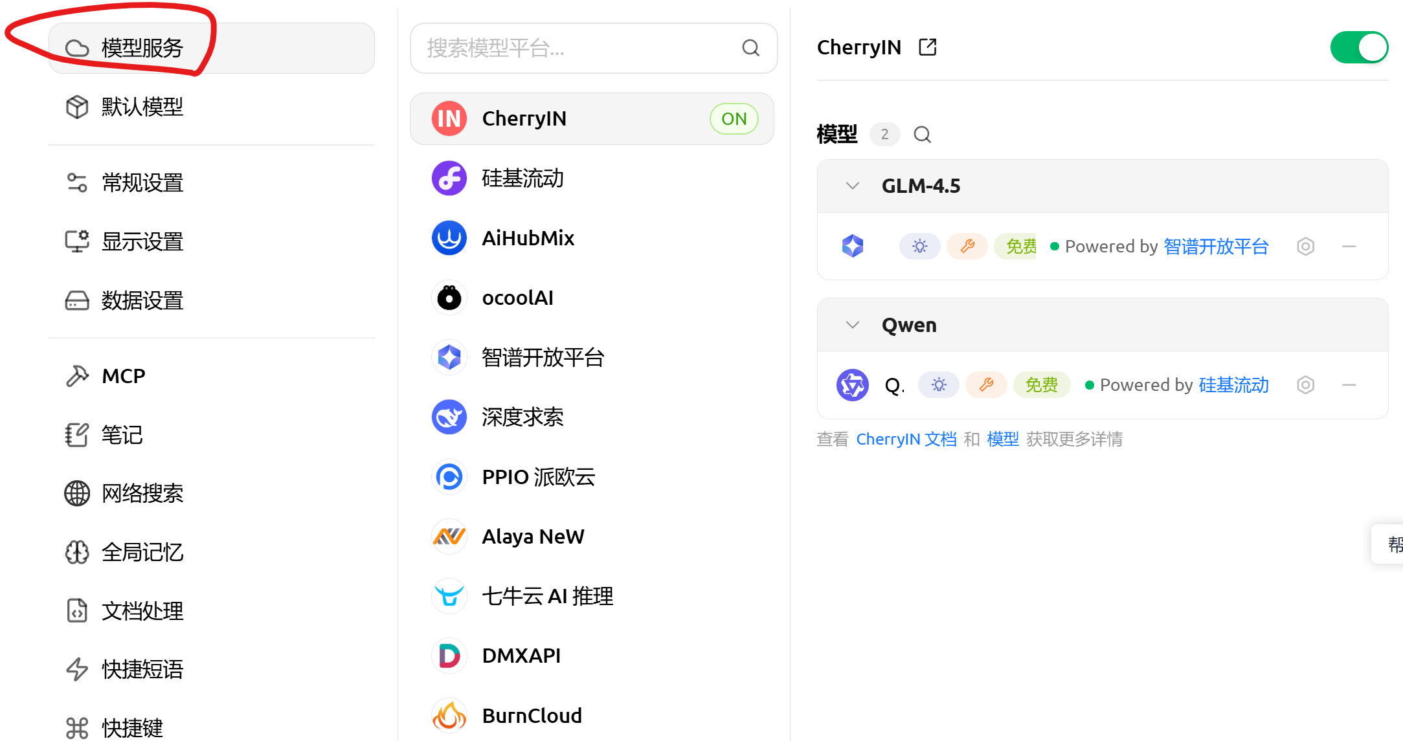This screenshot has height=741, width=1403.
Task: Open 硅基流动 Powered by link
Action: point(1233,385)
